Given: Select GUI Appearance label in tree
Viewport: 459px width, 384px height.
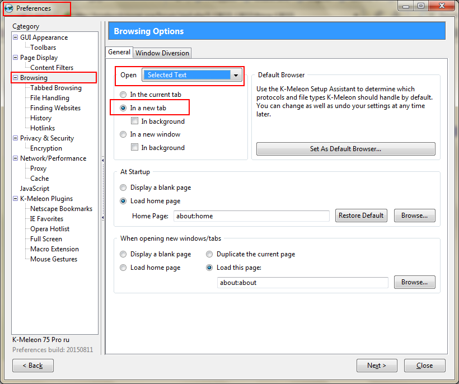Looking at the screenshot, I should pos(44,38).
